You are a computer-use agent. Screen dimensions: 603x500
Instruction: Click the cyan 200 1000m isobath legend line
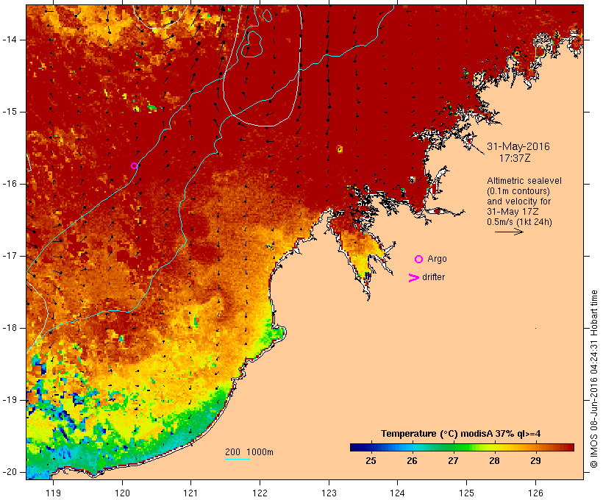tap(238, 459)
